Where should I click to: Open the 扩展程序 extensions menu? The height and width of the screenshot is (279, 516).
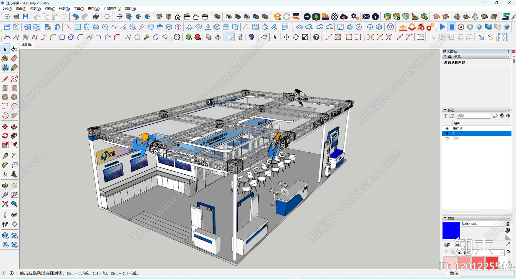(112, 9)
